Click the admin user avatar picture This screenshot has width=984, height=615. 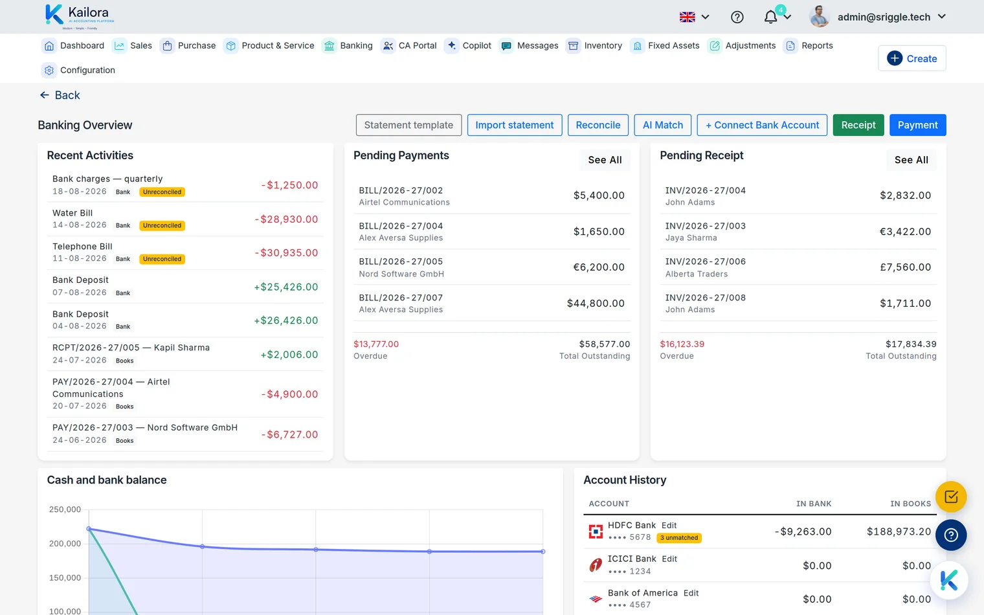pyautogui.click(x=820, y=17)
